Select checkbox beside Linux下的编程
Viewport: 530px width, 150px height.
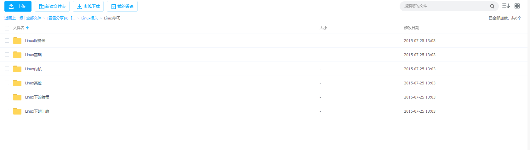[x=7, y=97]
